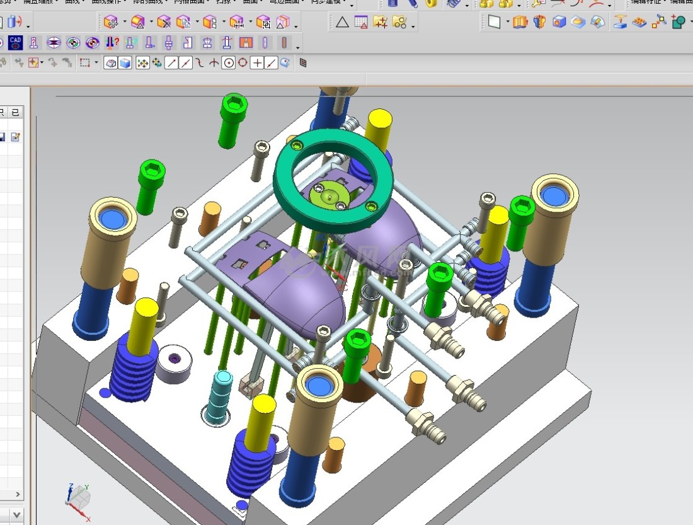Click the blue box with hole icon

tap(559, 23)
